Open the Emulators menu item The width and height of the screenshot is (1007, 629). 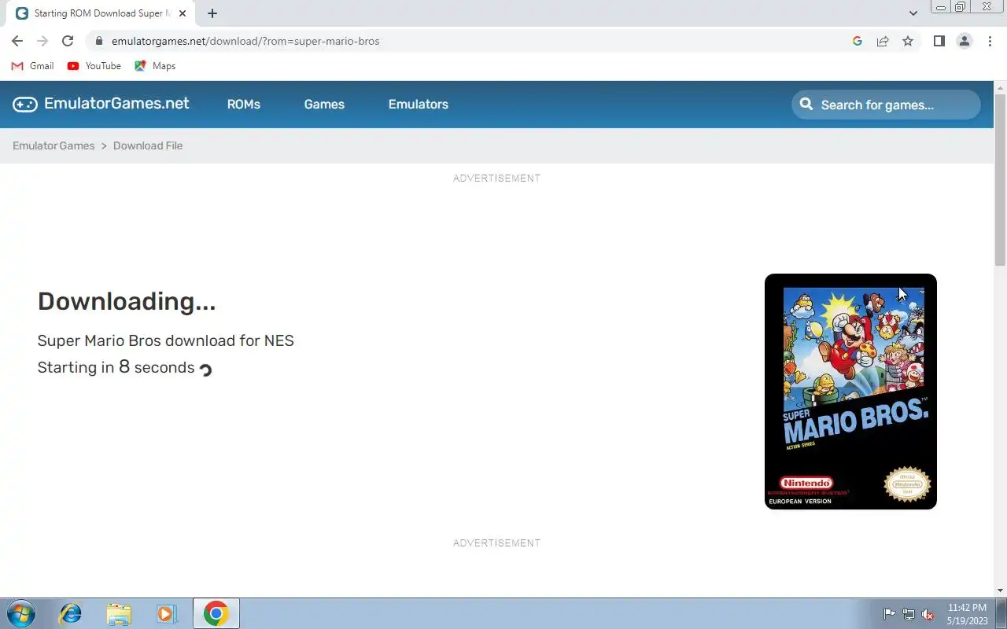point(419,104)
